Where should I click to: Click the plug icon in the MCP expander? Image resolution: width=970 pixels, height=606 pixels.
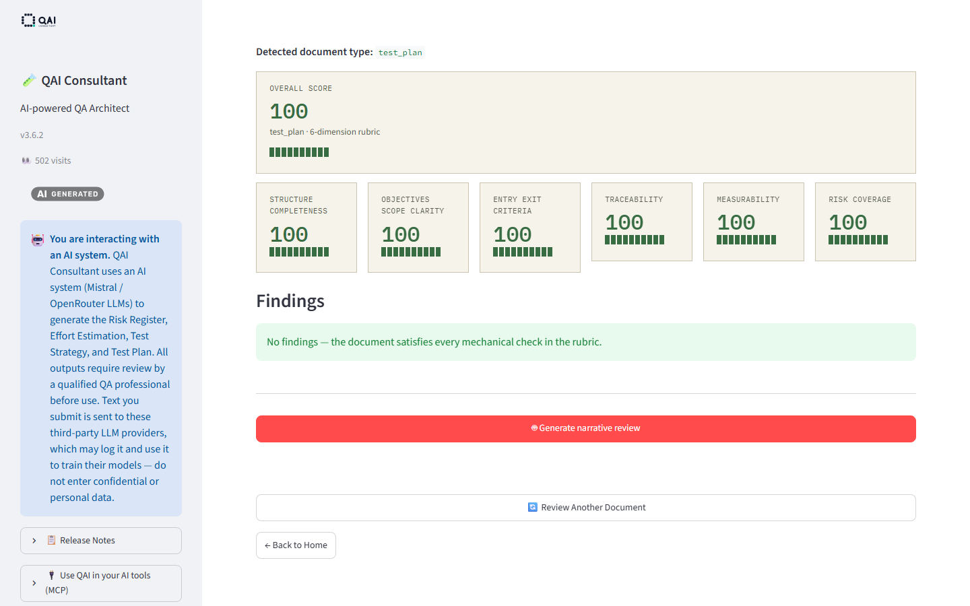coord(51,575)
